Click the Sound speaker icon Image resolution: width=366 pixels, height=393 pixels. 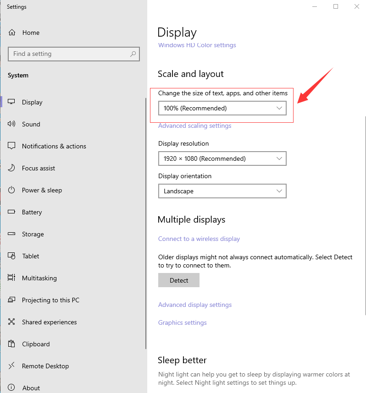(11, 124)
